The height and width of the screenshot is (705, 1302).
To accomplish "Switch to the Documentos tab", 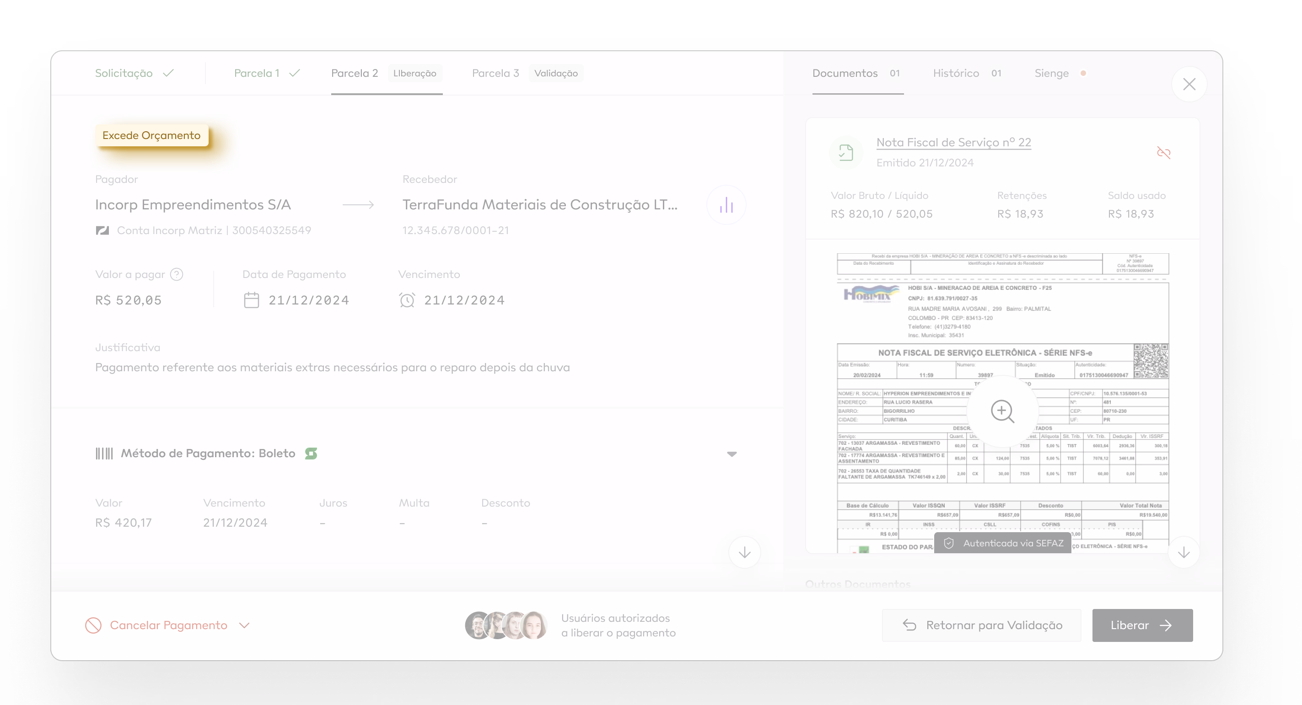I will (858, 73).
